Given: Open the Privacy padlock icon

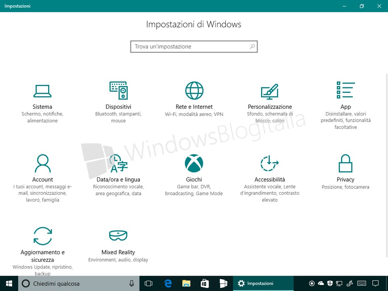Looking at the screenshot, I should pos(346,163).
